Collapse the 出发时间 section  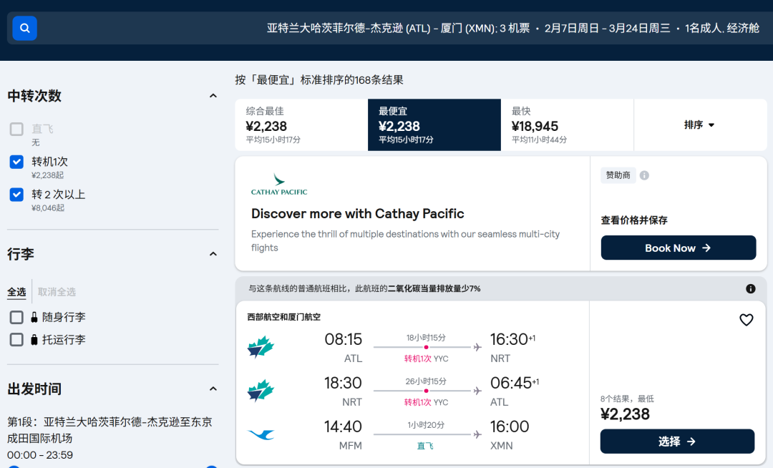[x=213, y=389]
